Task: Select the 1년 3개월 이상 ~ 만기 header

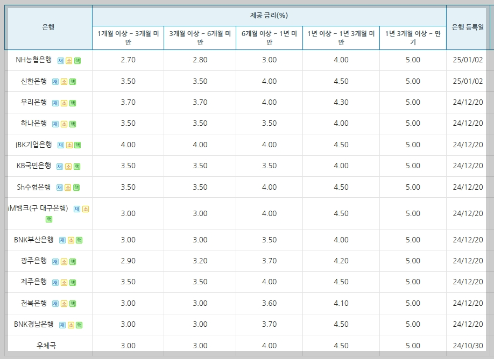Action: pos(413,38)
